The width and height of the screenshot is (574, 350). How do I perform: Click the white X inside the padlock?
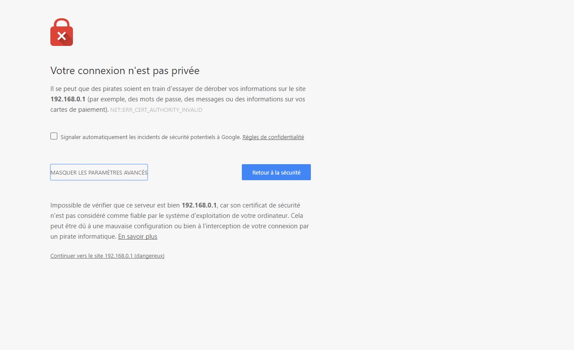pos(62,36)
